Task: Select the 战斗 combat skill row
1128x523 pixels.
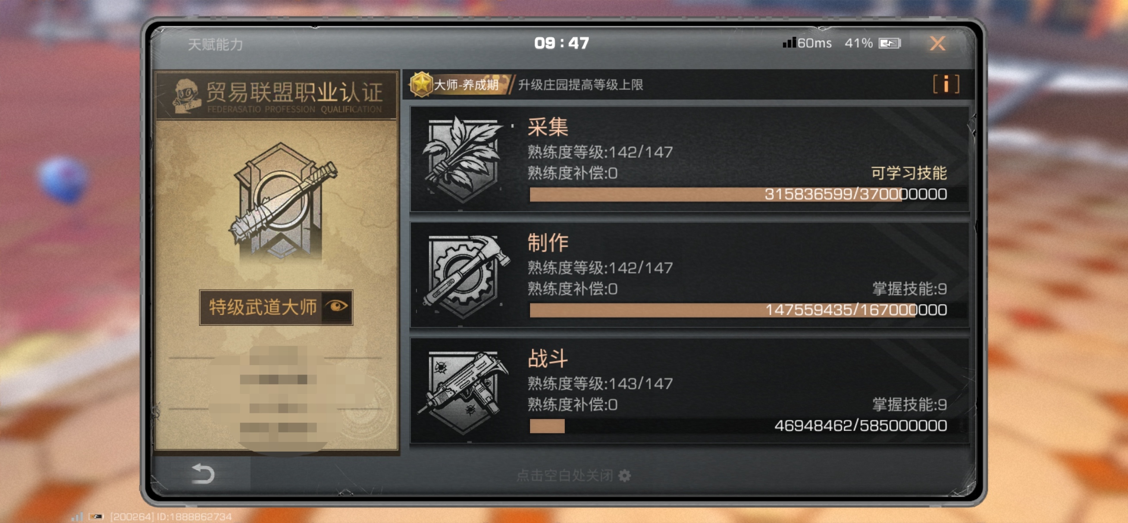Action: (x=689, y=391)
